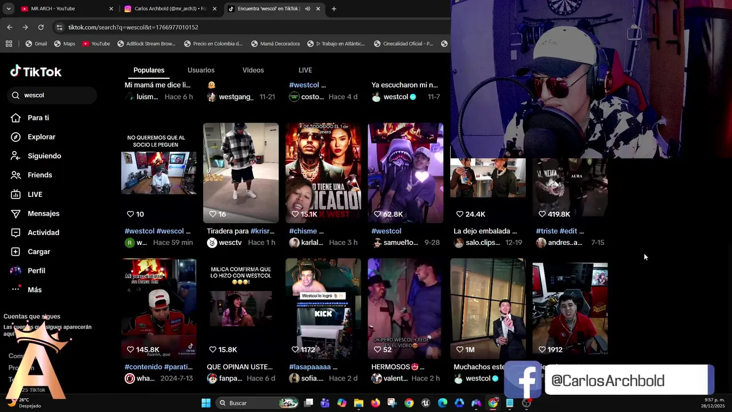Click the address bar URL tiktok.com/search
The image size is (732, 412).
[133, 27]
